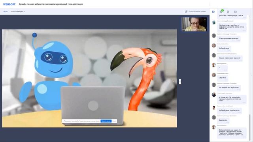This screenshot has width=253, height=142.
Task: Click avatar beside 'В Хроме все ОК' message
Action: pos(214,95)
